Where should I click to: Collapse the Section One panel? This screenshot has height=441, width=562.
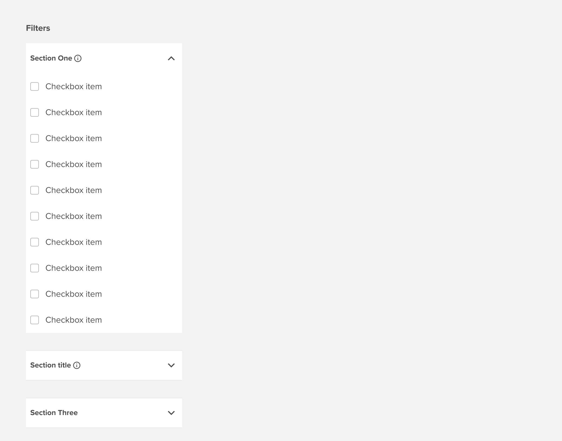coord(171,58)
